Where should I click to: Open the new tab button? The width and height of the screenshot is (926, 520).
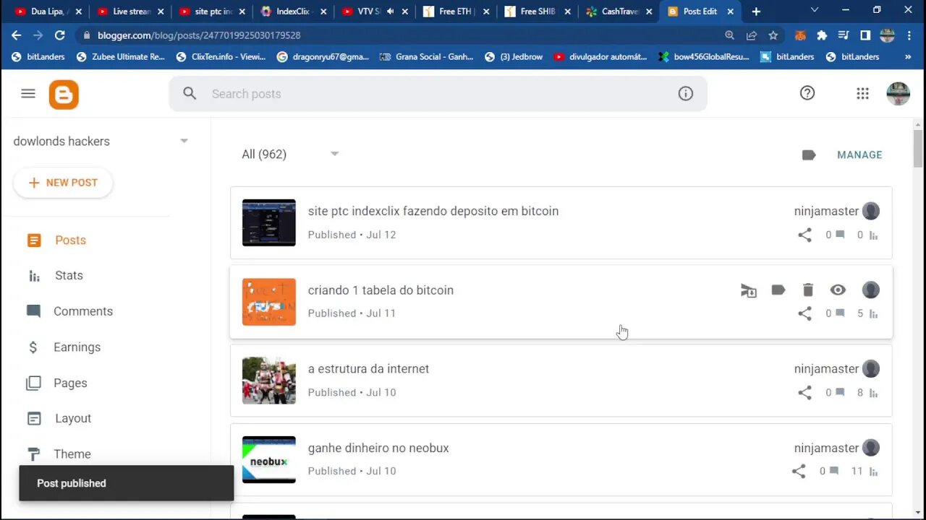(756, 12)
